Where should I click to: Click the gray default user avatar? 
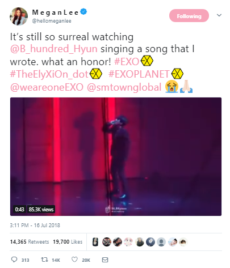coord(161,242)
